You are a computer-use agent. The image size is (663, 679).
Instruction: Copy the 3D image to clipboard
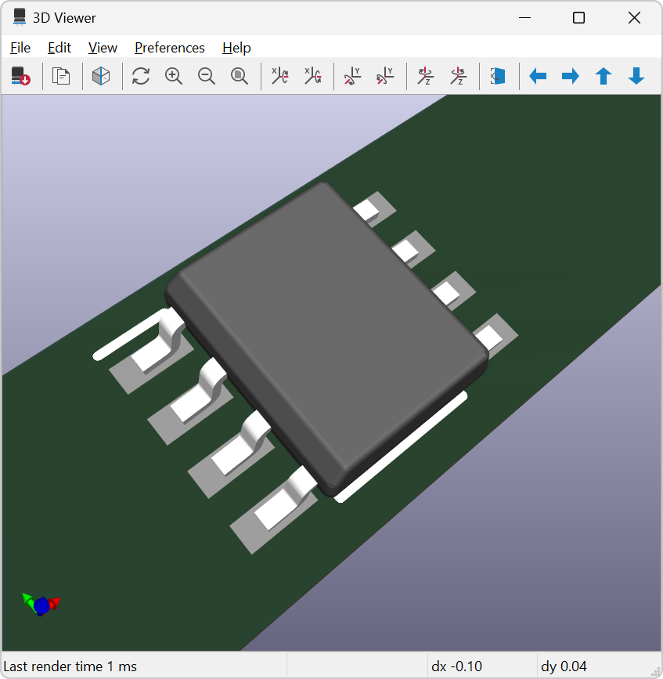point(61,76)
